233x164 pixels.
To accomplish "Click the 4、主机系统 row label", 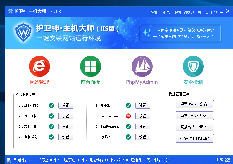I will click(x=28, y=137).
